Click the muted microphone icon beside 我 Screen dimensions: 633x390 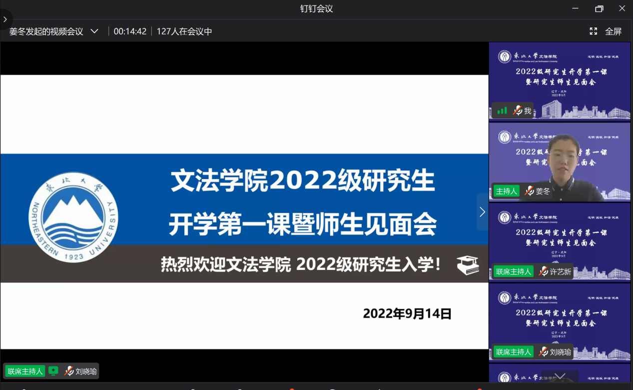(518, 110)
